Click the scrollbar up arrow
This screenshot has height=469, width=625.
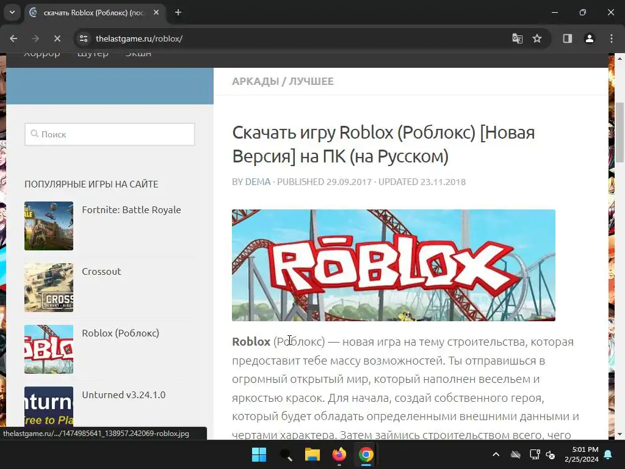(620, 59)
